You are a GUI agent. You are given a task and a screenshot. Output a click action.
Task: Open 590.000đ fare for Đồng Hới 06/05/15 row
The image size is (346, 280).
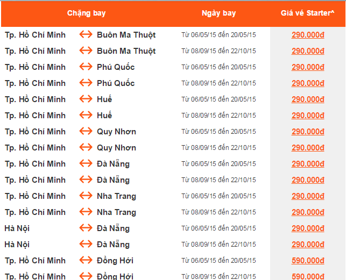(308, 261)
